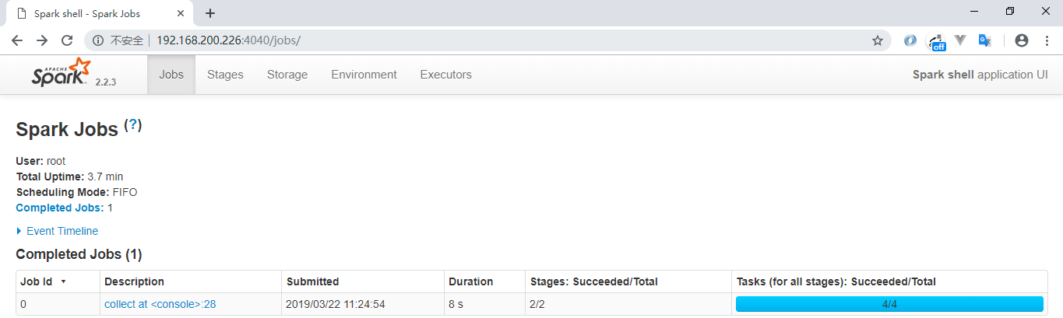The height and width of the screenshot is (318, 1063).
Task: Open the Stages tab
Action: tap(225, 75)
